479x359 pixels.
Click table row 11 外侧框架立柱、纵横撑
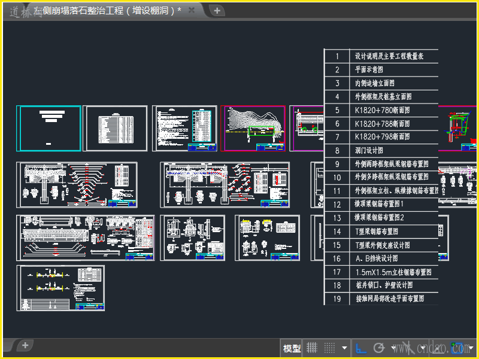point(381,191)
